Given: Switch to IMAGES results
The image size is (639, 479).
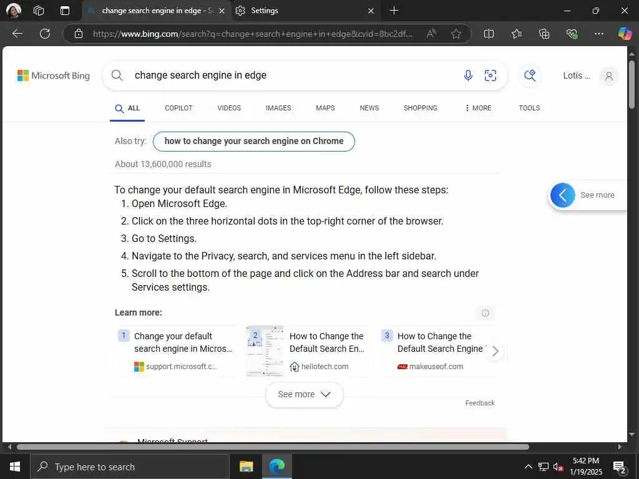Looking at the screenshot, I should 278,108.
